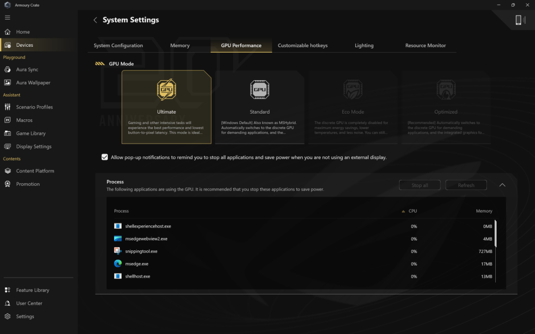Select Ultimate GPU mode icon
Screen dimensions: 535x334
click(166, 89)
